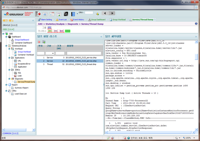Screen dimensions: 200x141
Task: Collapse the Dashboard tree node
Action: 6,37
